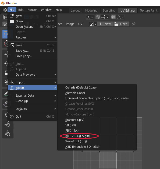Viewport: 160px width, 169px height.
Task: Click the Open image button
Action: point(121,24)
